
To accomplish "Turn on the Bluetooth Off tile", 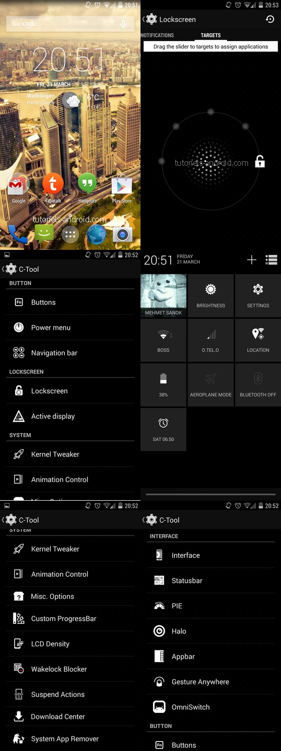I will (258, 386).
